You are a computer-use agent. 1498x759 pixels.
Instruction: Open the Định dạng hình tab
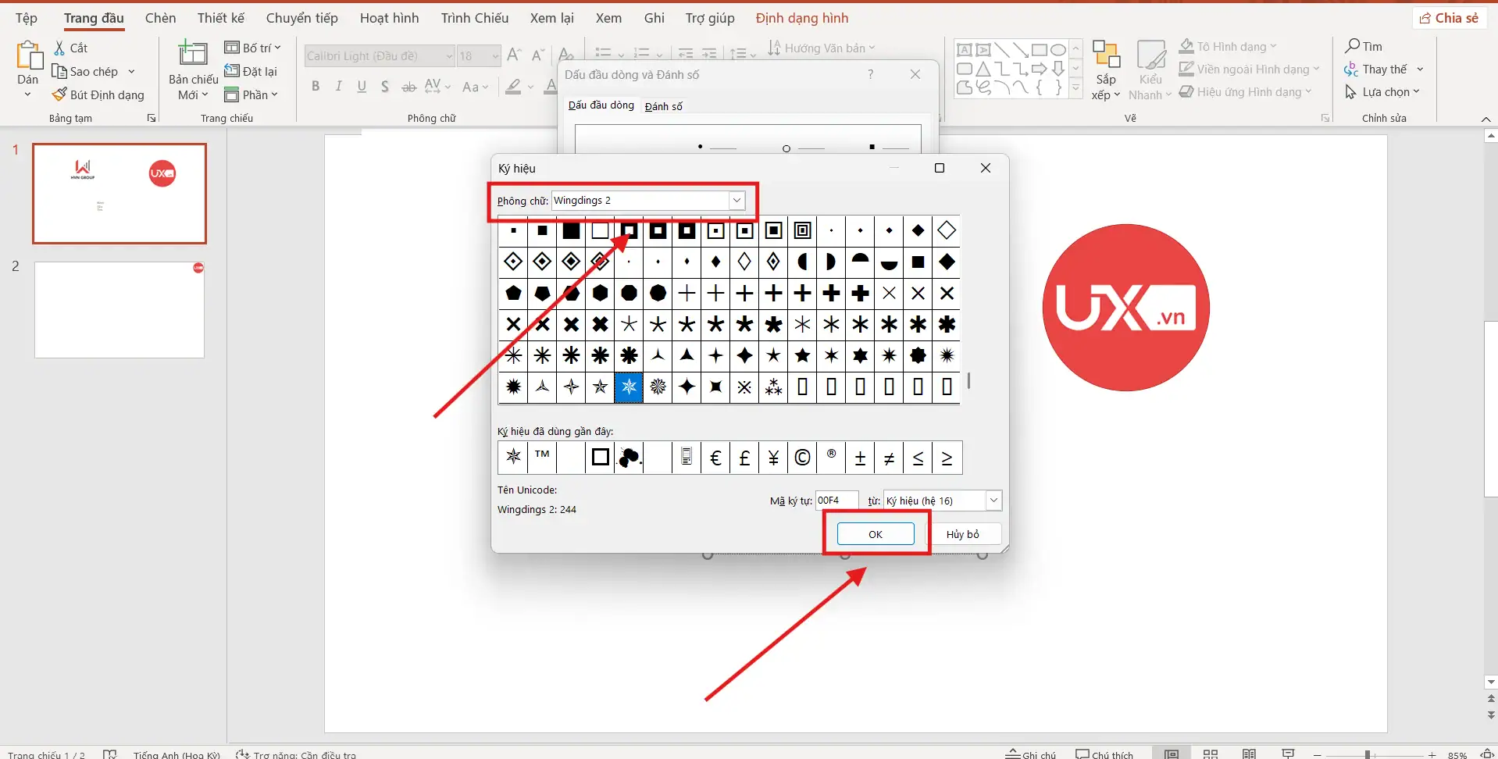tap(802, 18)
